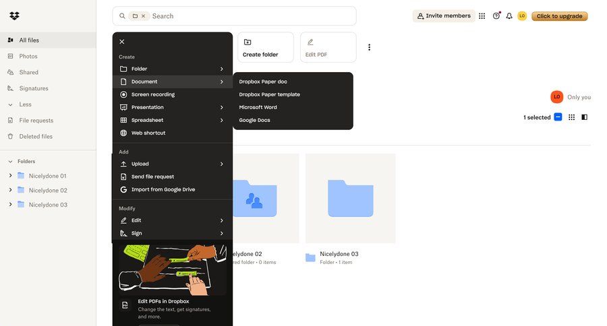607x326 pixels.
Task: Create a Google Docs document
Action: (293, 121)
